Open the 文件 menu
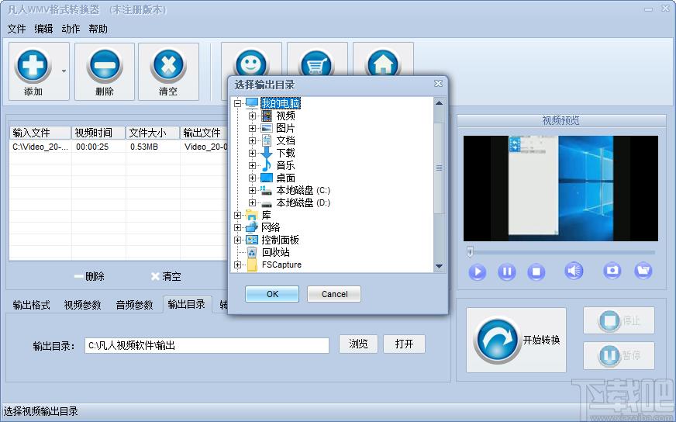The image size is (676, 422). click(x=16, y=29)
